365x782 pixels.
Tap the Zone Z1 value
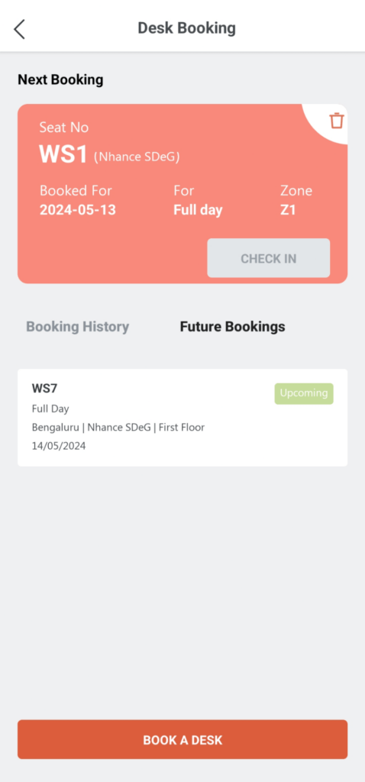click(x=288, y=210)
